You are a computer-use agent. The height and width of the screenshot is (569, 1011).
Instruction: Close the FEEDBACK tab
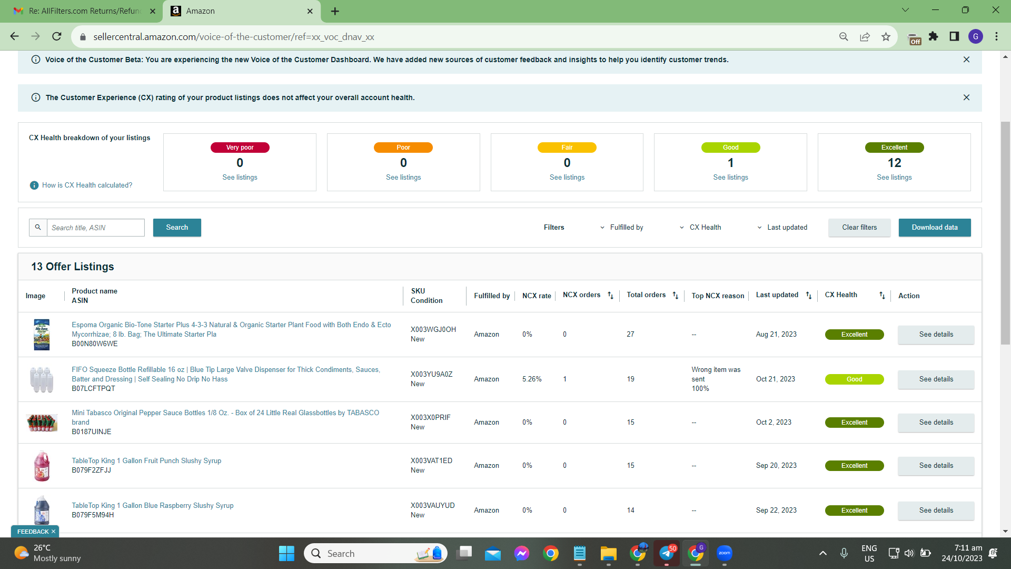click(53, 532)
